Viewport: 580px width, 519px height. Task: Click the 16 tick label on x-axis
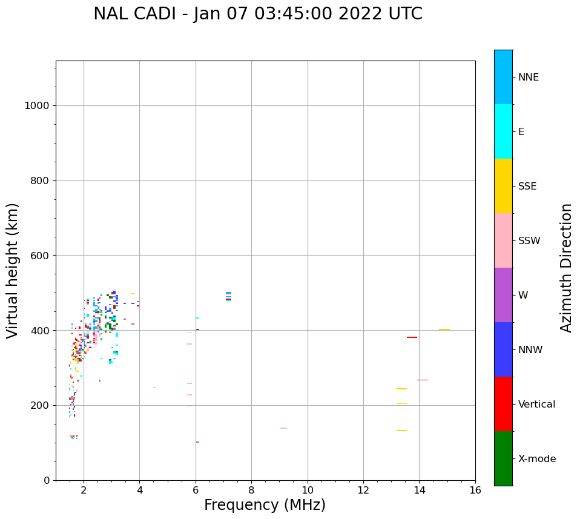[x=475, y=490]
